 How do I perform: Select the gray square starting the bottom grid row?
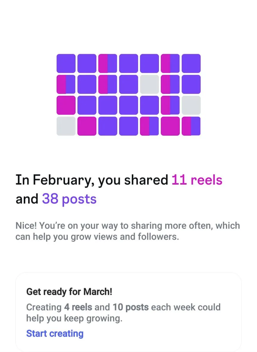point(66,126)
